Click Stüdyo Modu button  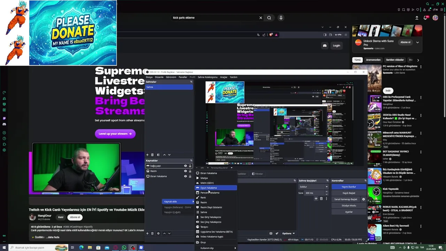pos(349,206)
